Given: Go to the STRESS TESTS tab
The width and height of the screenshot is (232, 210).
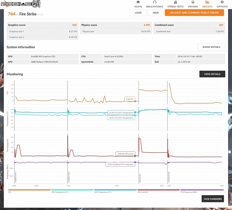Looking at the screenshot, I should (x=175, y=6).
